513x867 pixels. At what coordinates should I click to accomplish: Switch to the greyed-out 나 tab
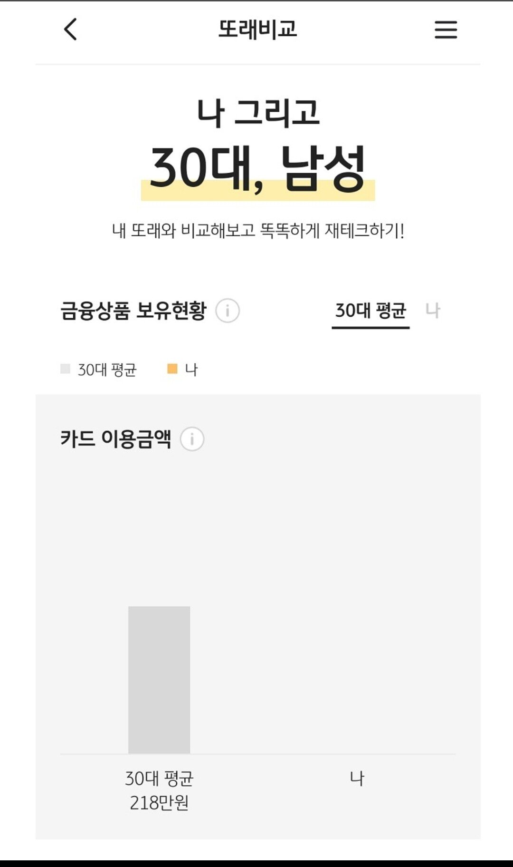click(x=433, y=311)
